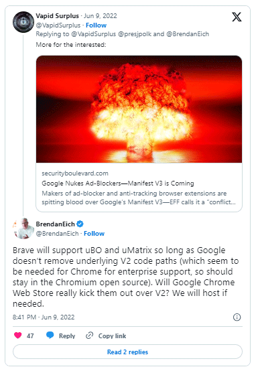Click the Reply text label
The image size is (256, 371).
(x=67, y=336)
